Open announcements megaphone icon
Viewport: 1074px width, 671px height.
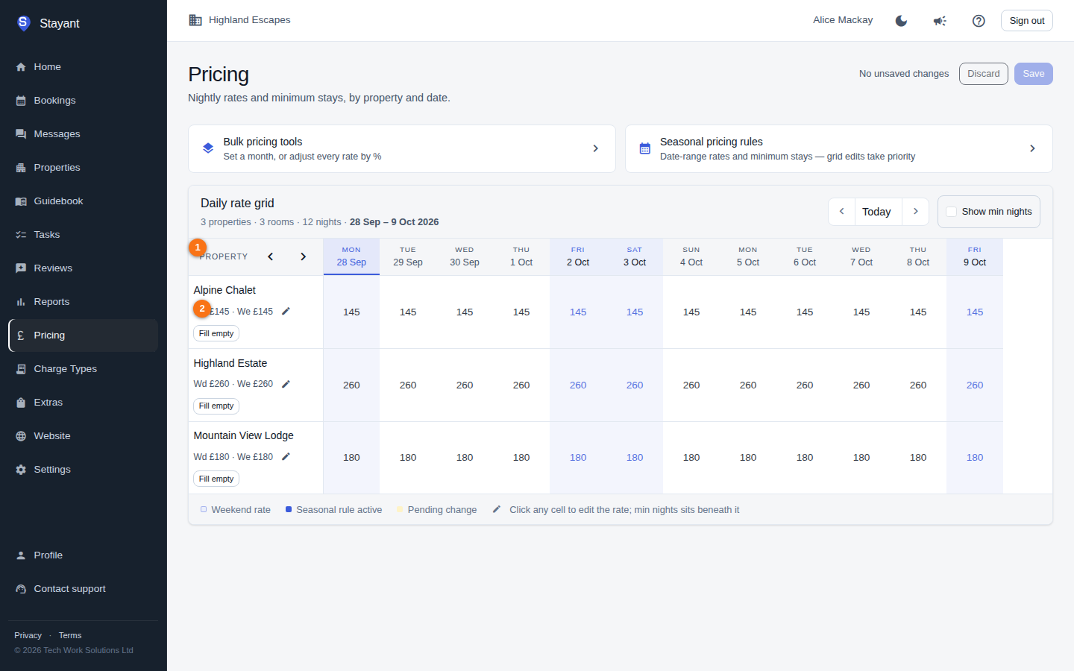coord(940,21)
